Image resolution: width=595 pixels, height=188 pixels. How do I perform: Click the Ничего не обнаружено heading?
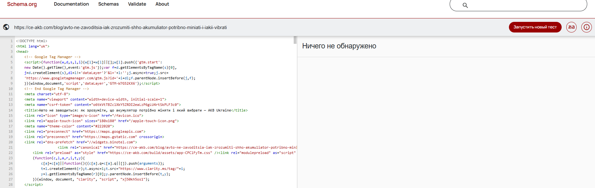coord(339,46)
